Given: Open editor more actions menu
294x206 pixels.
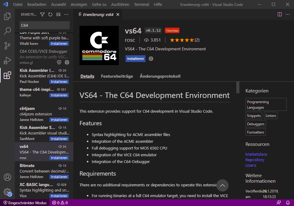Looking at the screenshot, I should tap(288, 14).
